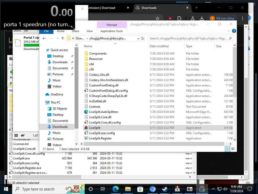This screenshot has height=194, width=258.
Task: Show hidden system tray icons
Action: 213,189
